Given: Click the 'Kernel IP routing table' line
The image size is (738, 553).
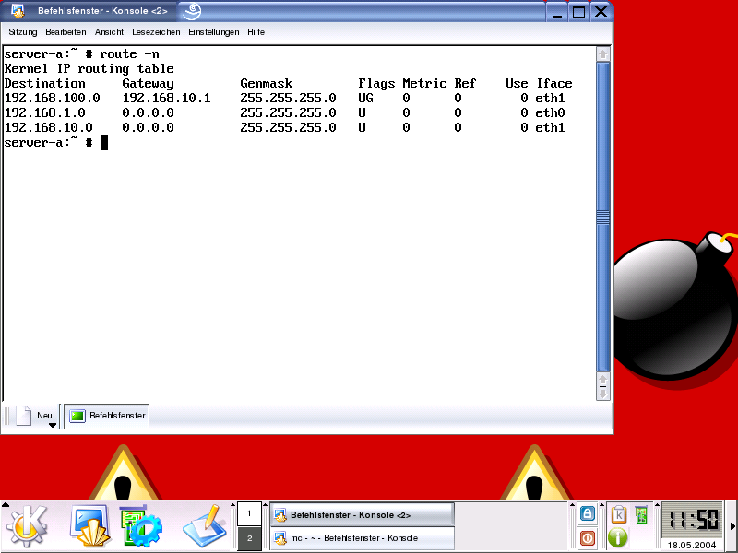Looking at the screenshot, I should 89,68.
